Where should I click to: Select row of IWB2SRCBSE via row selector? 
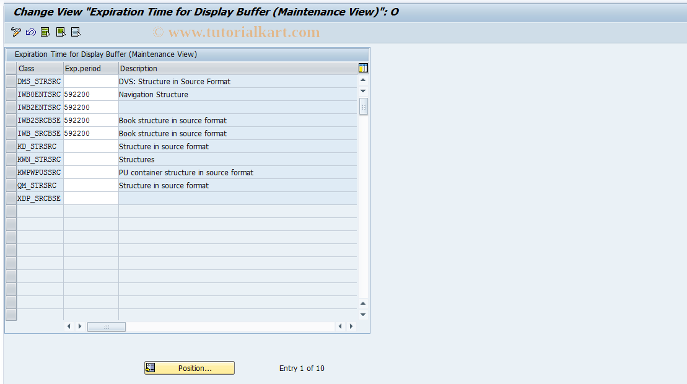point(11,120)
